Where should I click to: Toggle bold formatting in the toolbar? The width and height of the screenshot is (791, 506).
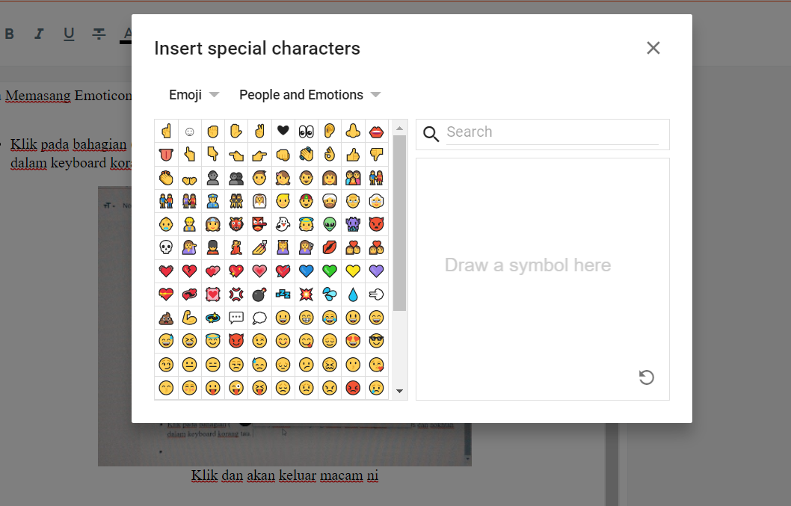(x=9, y=34)
